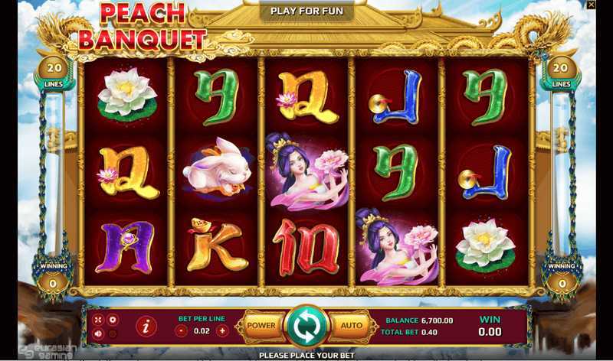Increase bet per line with plus
The height and width of the screenshot is (361, 613).
222,331
